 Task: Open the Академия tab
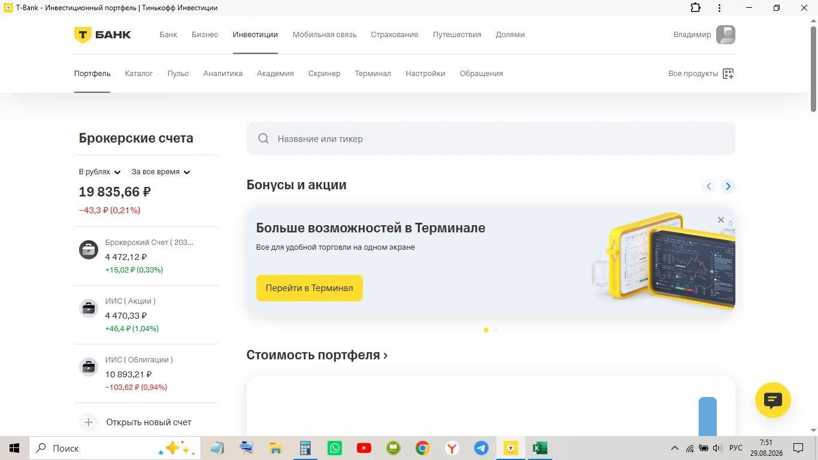[x=275, y=74]
